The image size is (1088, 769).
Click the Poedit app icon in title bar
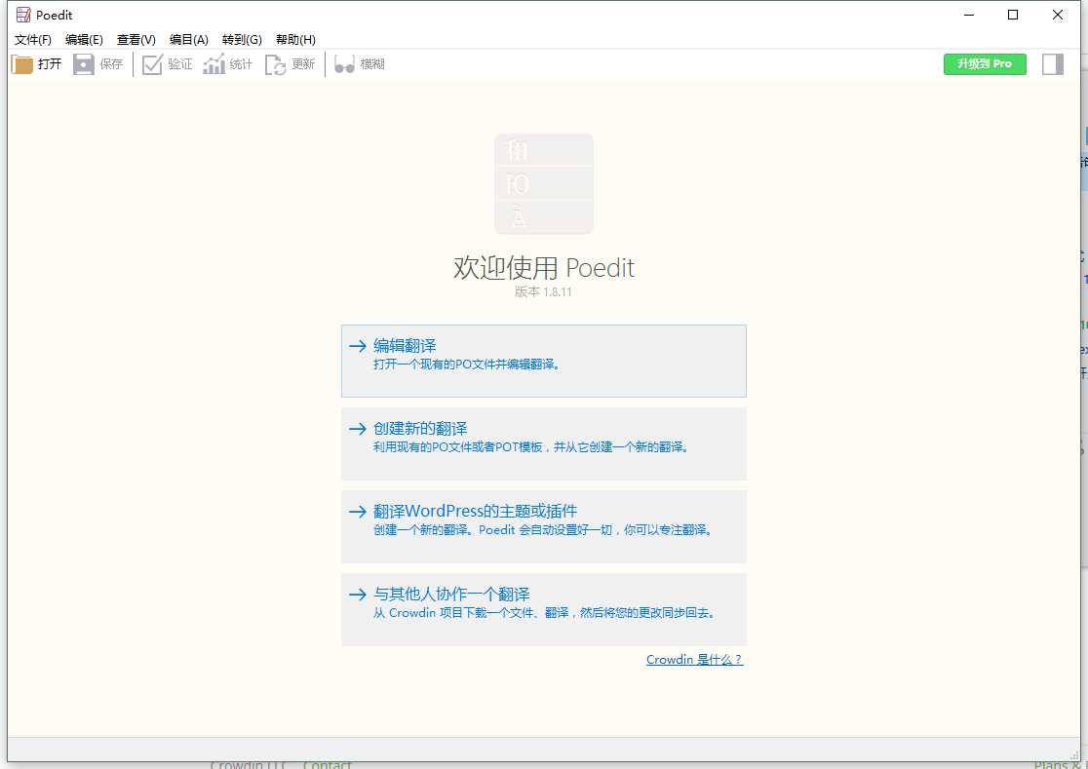(x=23, y=15)
